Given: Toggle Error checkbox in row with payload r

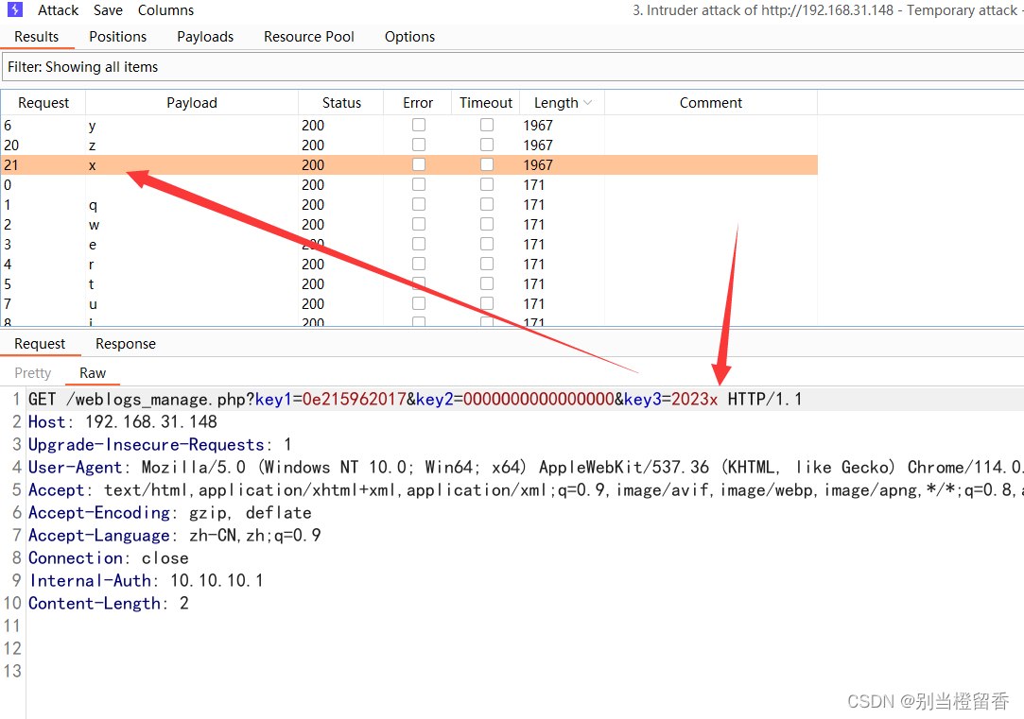Looking at the screenshot, I should [x=419, y=264].
